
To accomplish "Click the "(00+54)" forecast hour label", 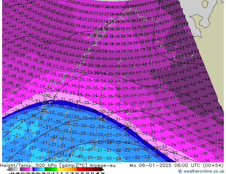I will pyautogui.click(x=213, y=165).
